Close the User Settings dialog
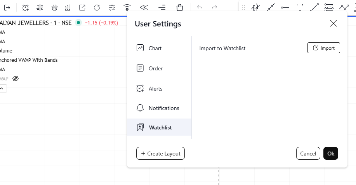Viewport: 356px width, 185px height. coord(333,23)
